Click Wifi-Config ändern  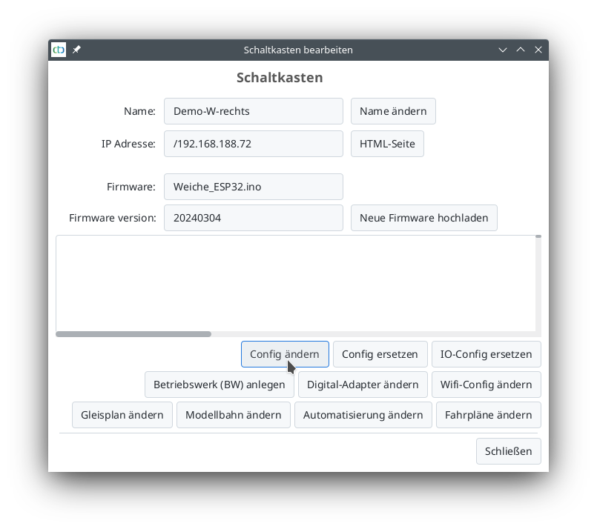point(486,385)
